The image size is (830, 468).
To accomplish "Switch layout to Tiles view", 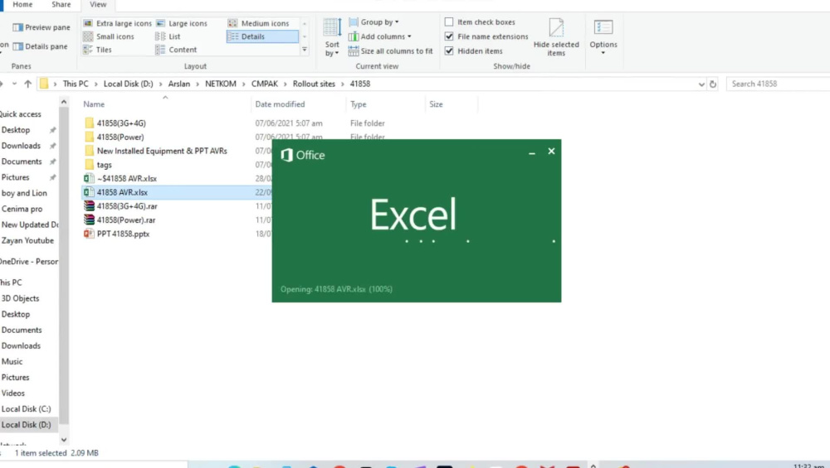I will [x=97, y=50].
